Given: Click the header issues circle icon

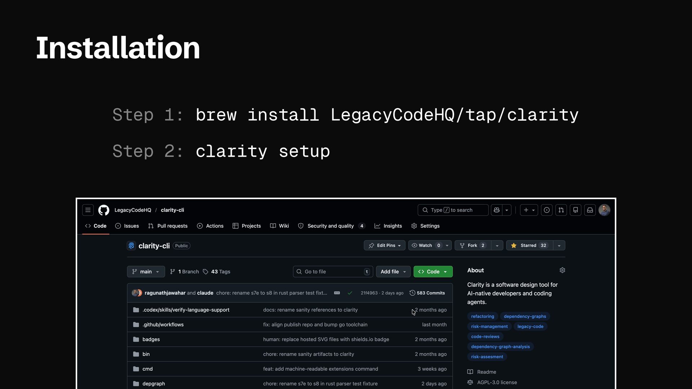Looking at the screenshot, I should coord(547,210).
